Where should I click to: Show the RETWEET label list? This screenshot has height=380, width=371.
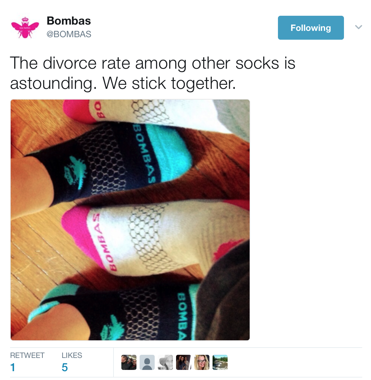(27, 355)
